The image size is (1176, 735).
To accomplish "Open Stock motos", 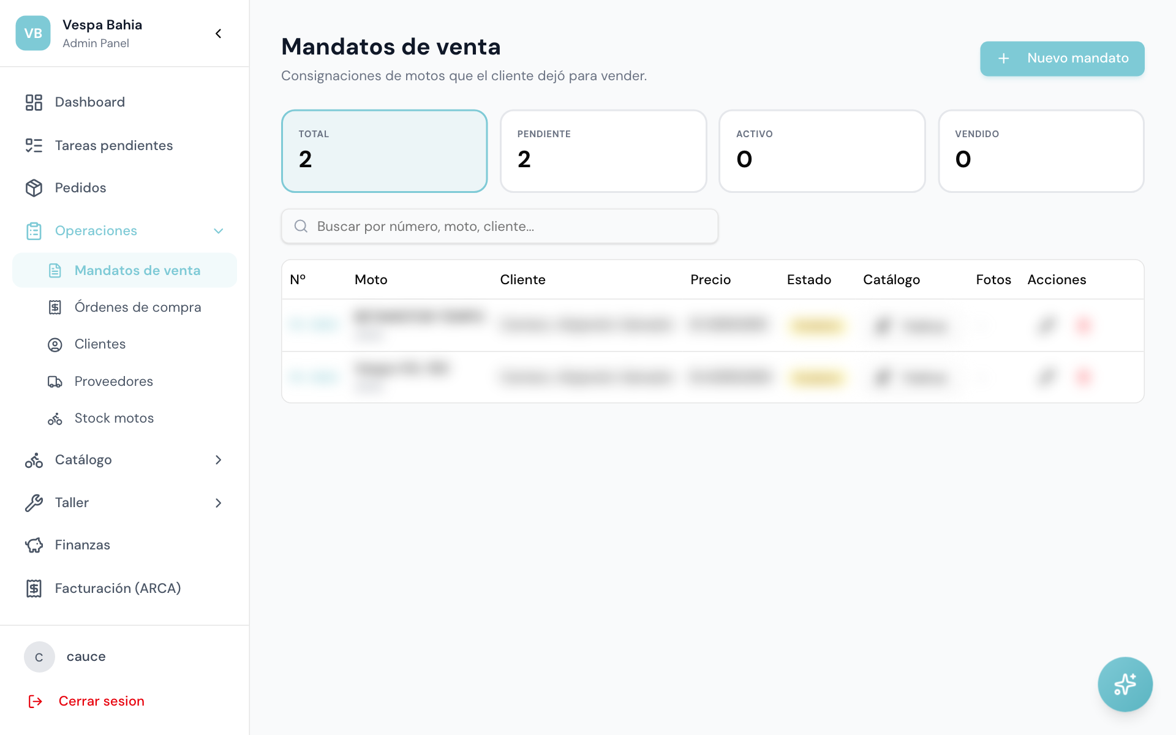I will [124, 418].
